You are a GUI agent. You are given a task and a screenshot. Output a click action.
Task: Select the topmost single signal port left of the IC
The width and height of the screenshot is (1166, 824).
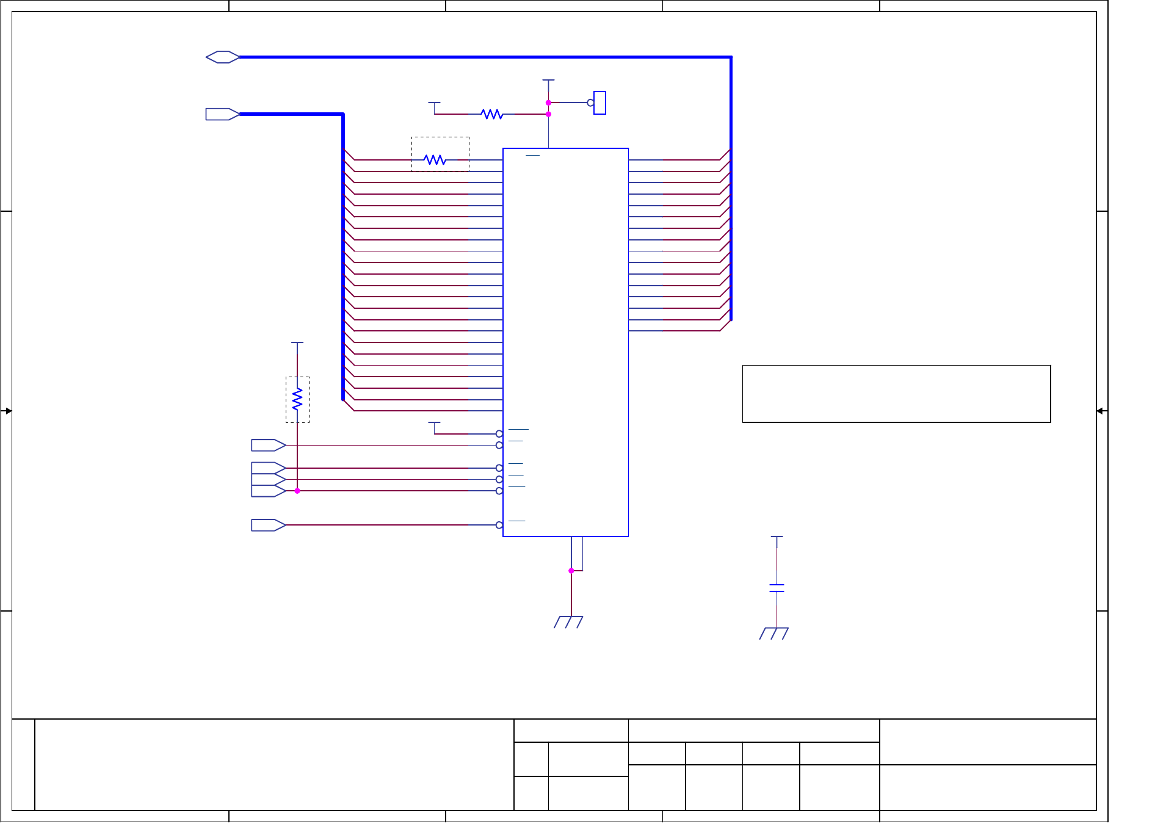269,446
